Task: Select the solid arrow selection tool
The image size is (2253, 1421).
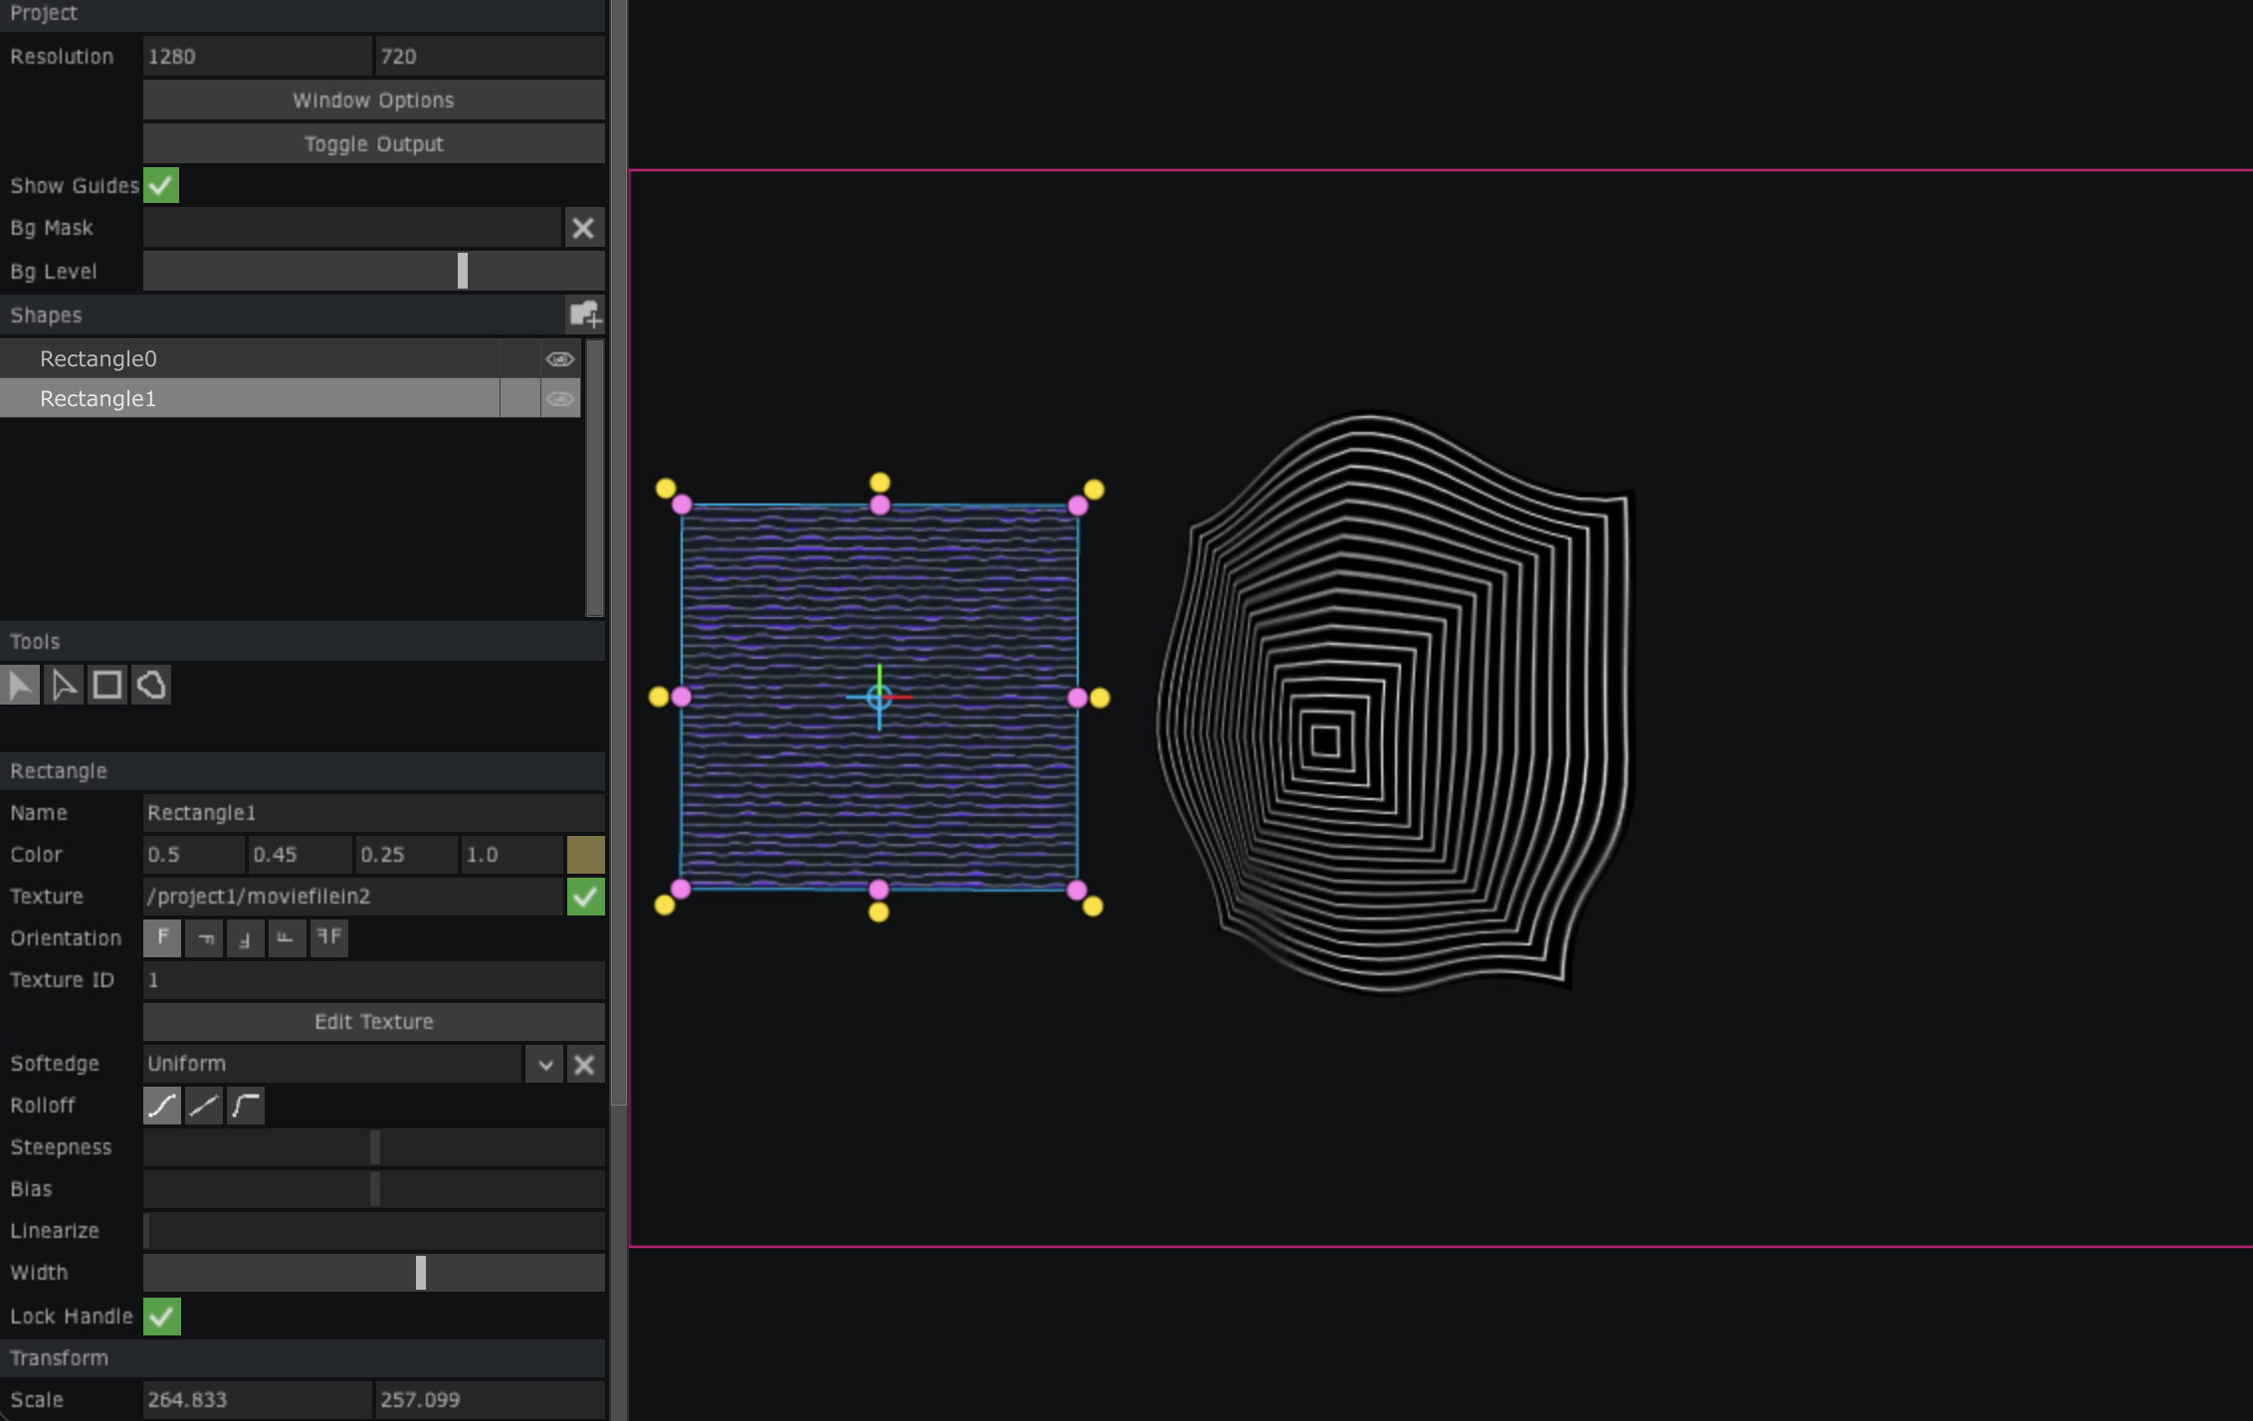Action: pyautogui.click(x=20, y=685)
